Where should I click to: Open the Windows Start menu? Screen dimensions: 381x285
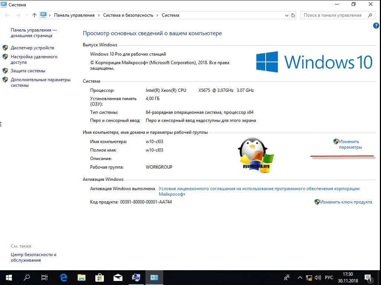pos(9,278)
